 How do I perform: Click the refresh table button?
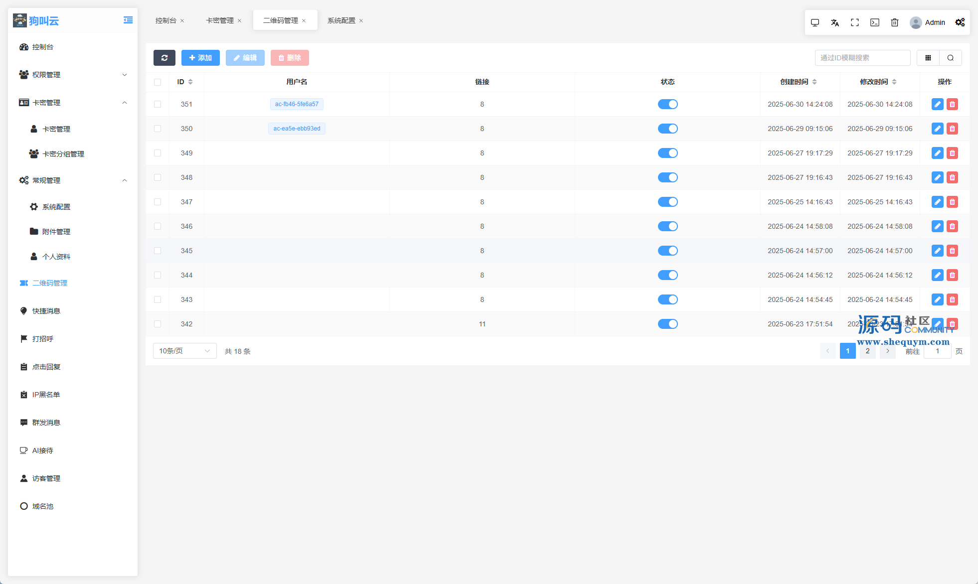164,58
